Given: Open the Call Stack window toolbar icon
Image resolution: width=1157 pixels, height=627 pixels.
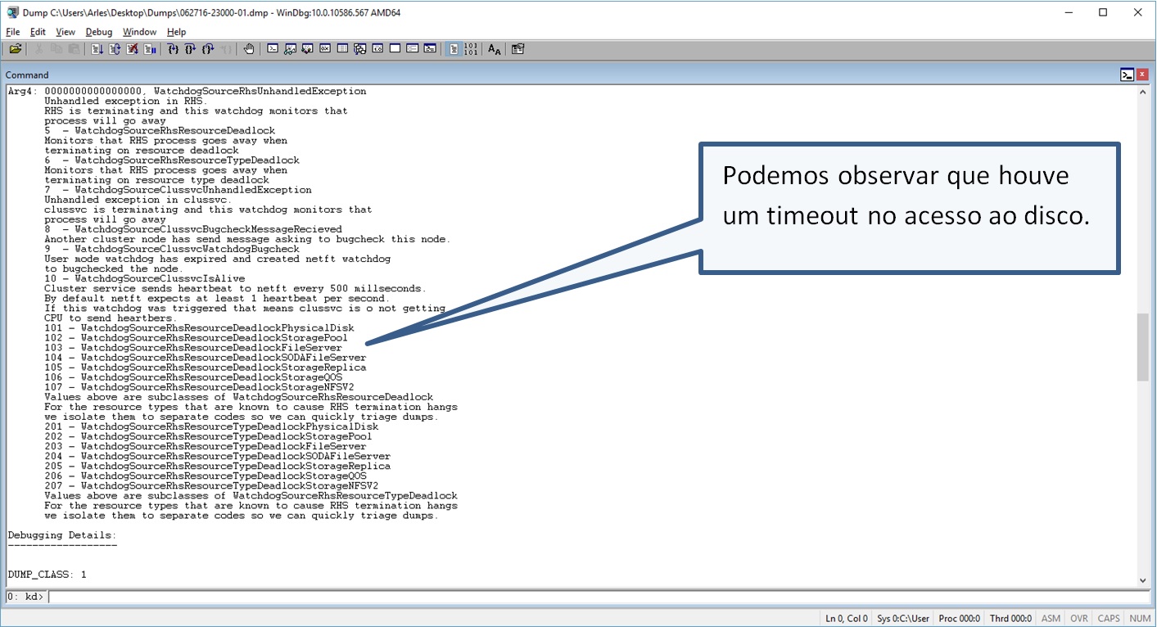Looking at the screenshot, I should point(359,49).
